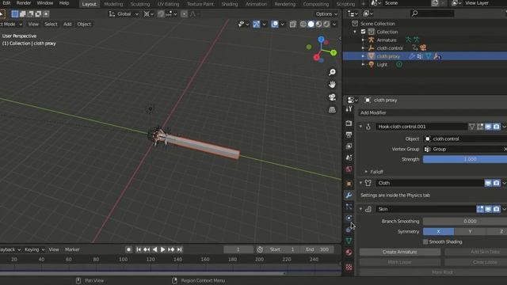Collapse the Skin modifier panel
This screenshot has height=285, width=507.
[361, 209]
